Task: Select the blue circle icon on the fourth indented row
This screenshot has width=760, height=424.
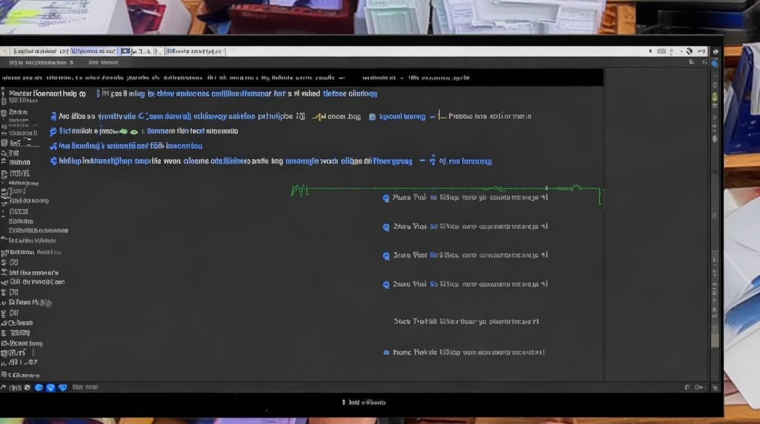Action: click(x=54, y=161)
